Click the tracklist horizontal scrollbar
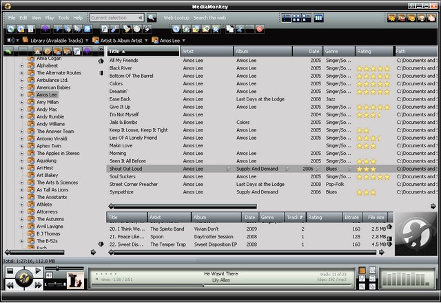441x303 pixels. [185, 207]
